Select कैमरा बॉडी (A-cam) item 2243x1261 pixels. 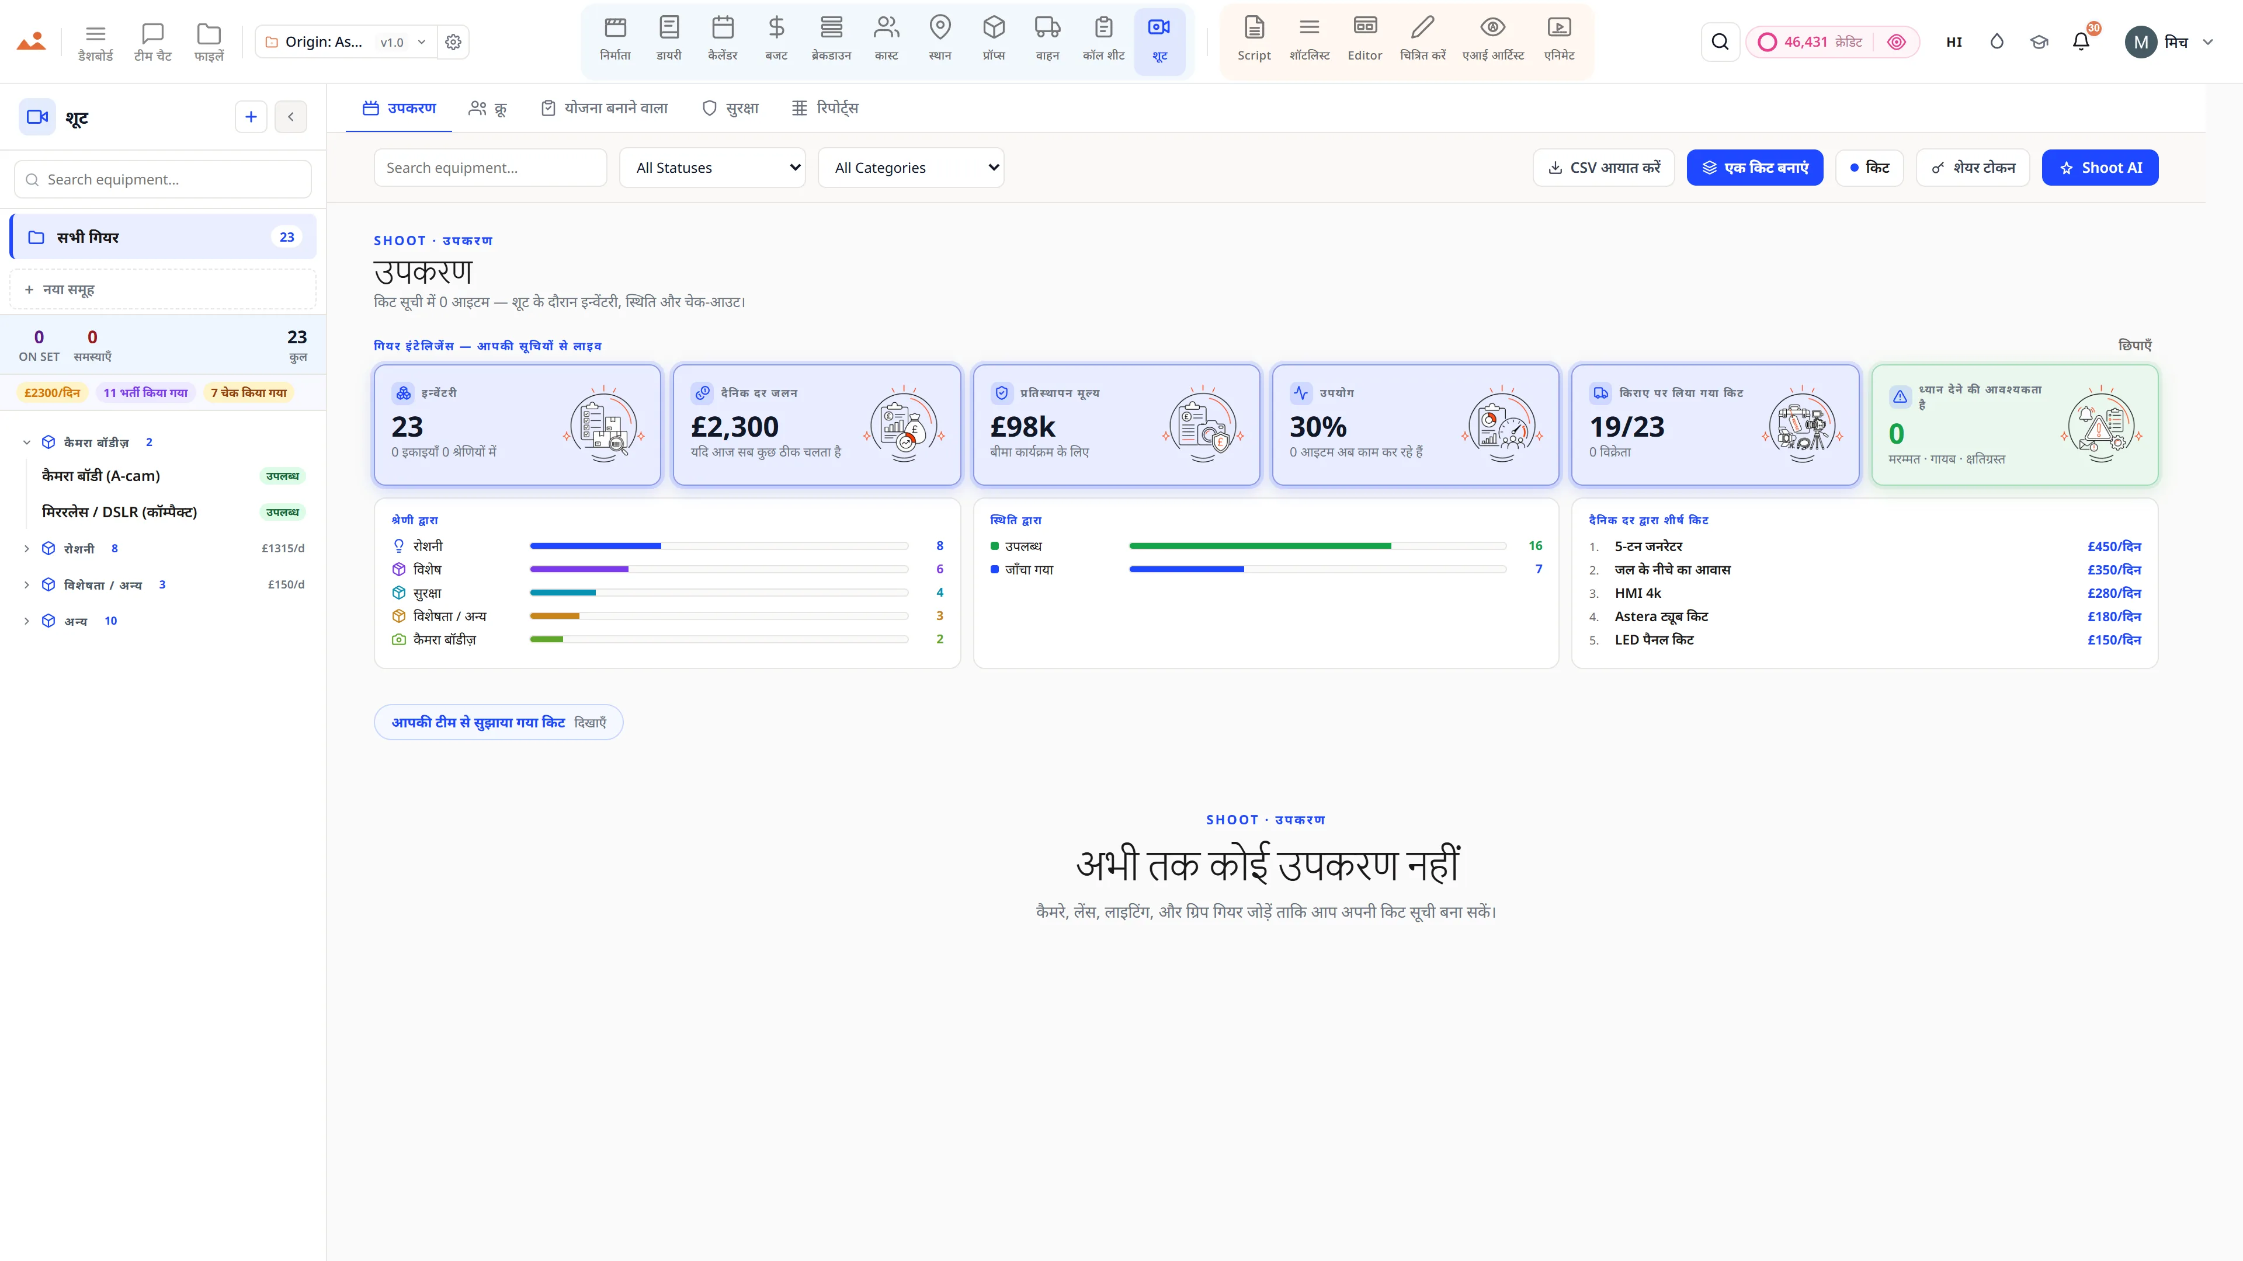[172, 476]
